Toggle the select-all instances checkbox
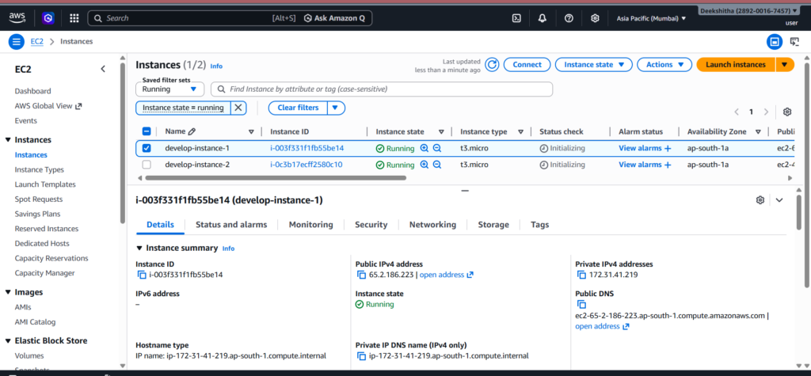 click(146, 131)
